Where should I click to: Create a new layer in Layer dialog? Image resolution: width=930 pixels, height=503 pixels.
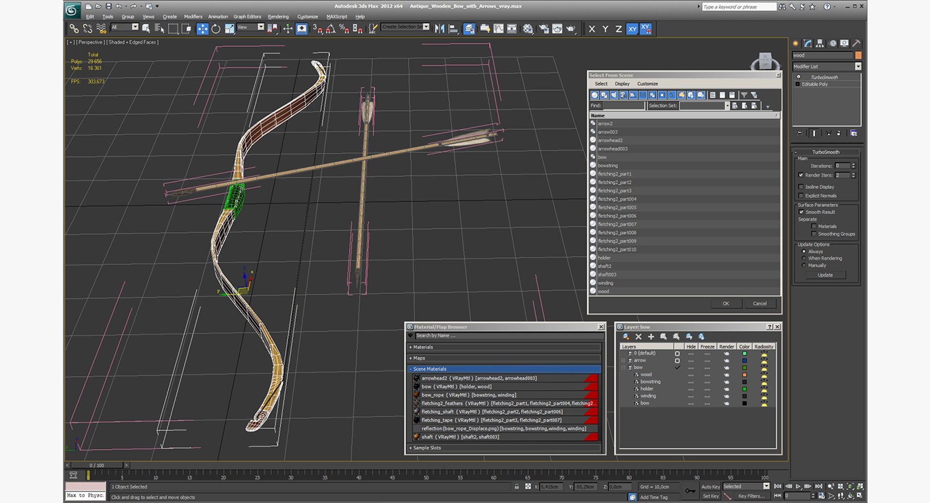tap(626, 337)
